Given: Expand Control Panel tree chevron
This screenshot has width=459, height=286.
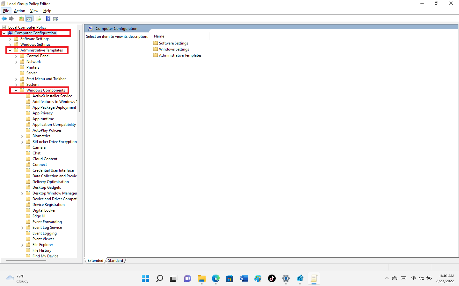Looking at the screenshot, I should (x=16, y=56).
